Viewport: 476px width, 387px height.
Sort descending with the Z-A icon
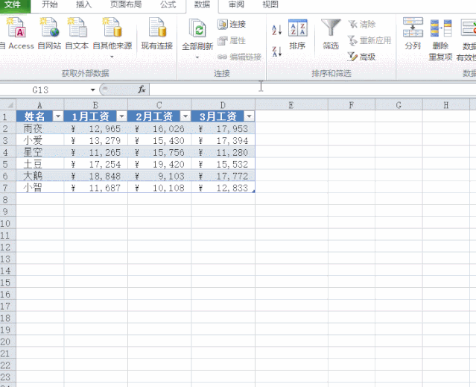click(x=277, y=51)
